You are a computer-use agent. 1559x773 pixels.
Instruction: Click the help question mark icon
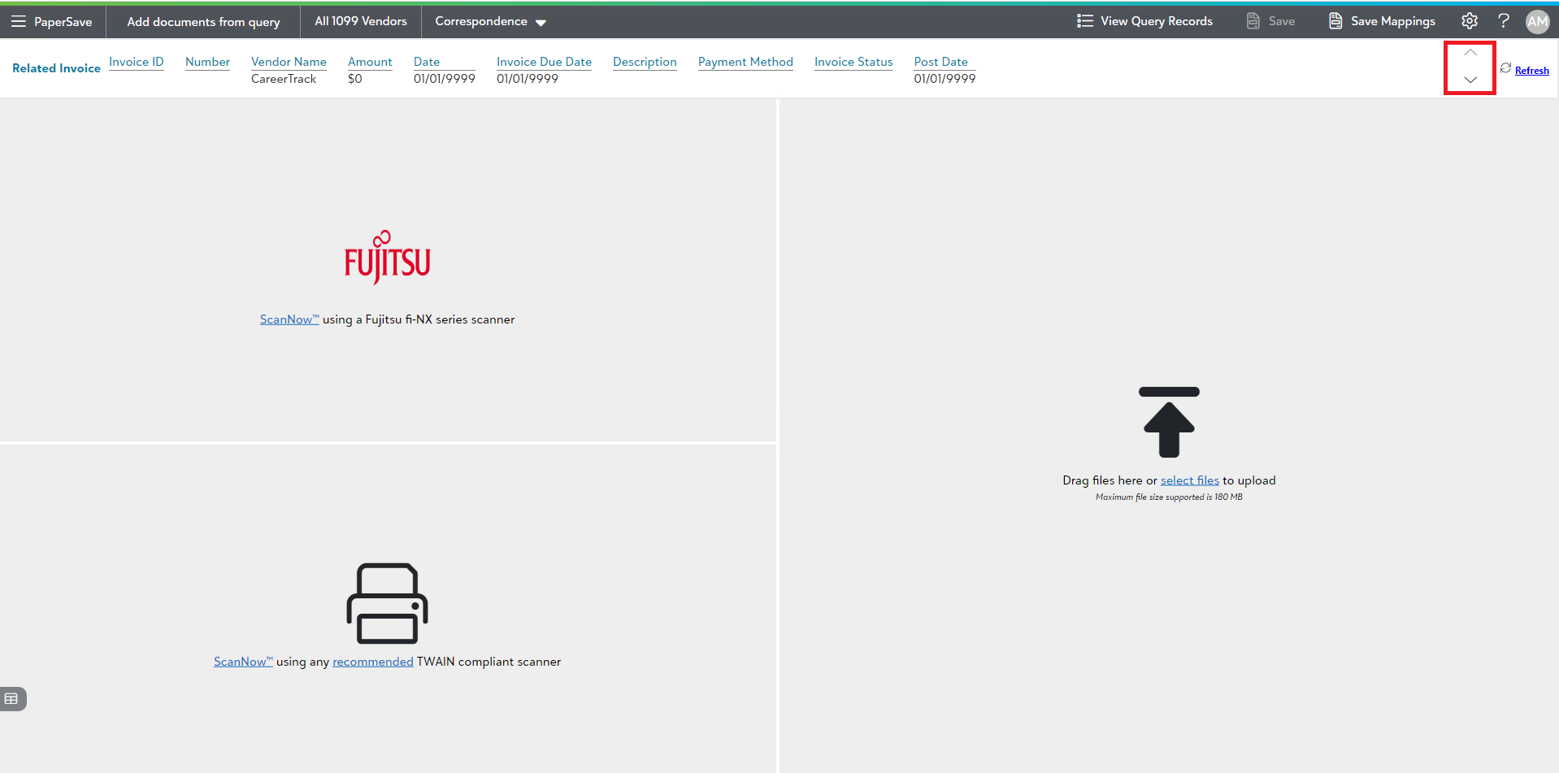pyautogui.click(x=1503, y=21)
